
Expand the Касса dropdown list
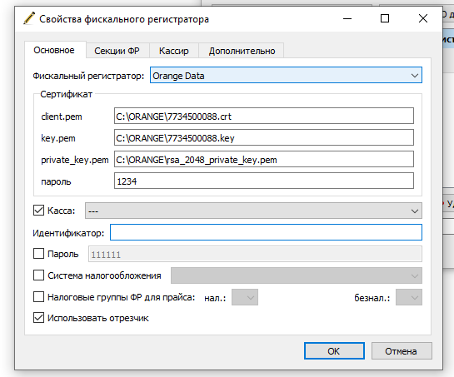253,211
